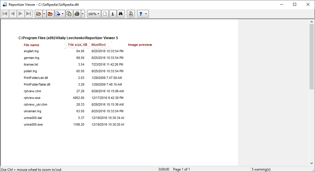Click the folder path heading of the report
Viewport: 315px width, 172px height.
pos(68,38)
